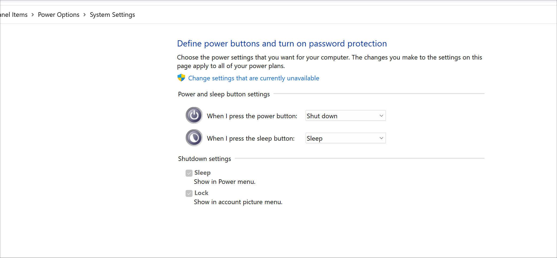Click 'When I press the sleep button' label

[251, 138]
